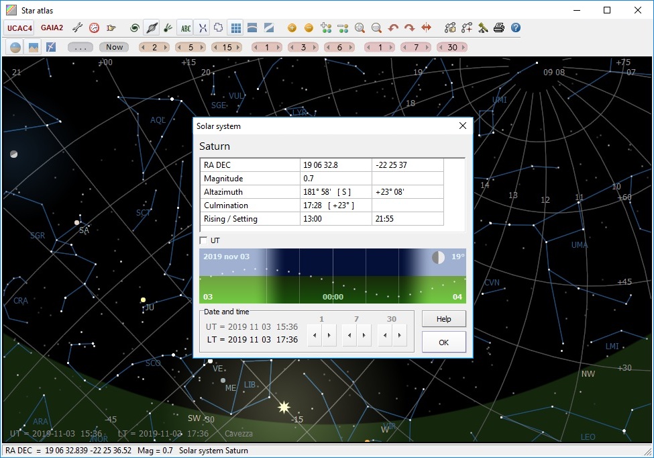Step forward on toolbar stepper 7

pos(427,47)
